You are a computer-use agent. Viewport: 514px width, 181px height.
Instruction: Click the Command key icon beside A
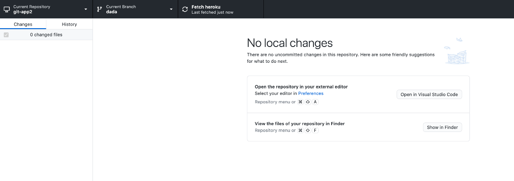click(x=300, y=102)
